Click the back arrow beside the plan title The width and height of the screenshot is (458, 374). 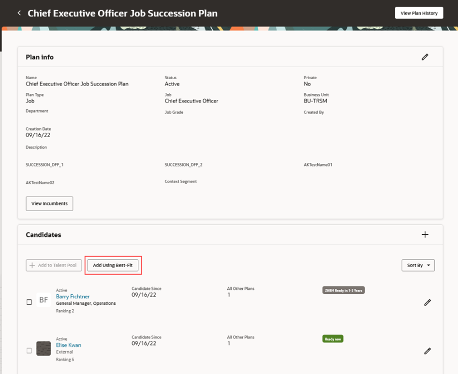(18, 13)
